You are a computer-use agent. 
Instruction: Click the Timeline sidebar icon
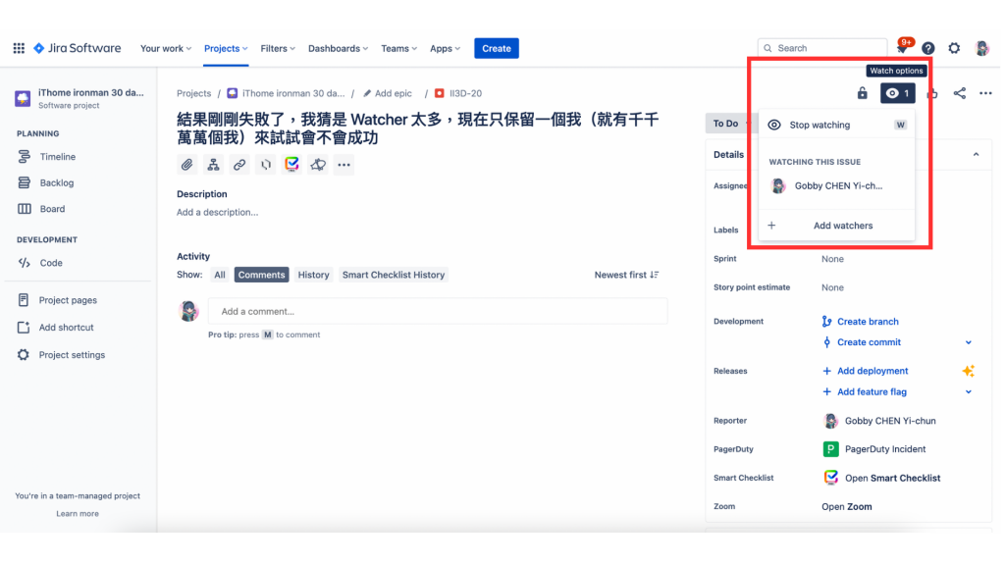click(x=25, y=156)
